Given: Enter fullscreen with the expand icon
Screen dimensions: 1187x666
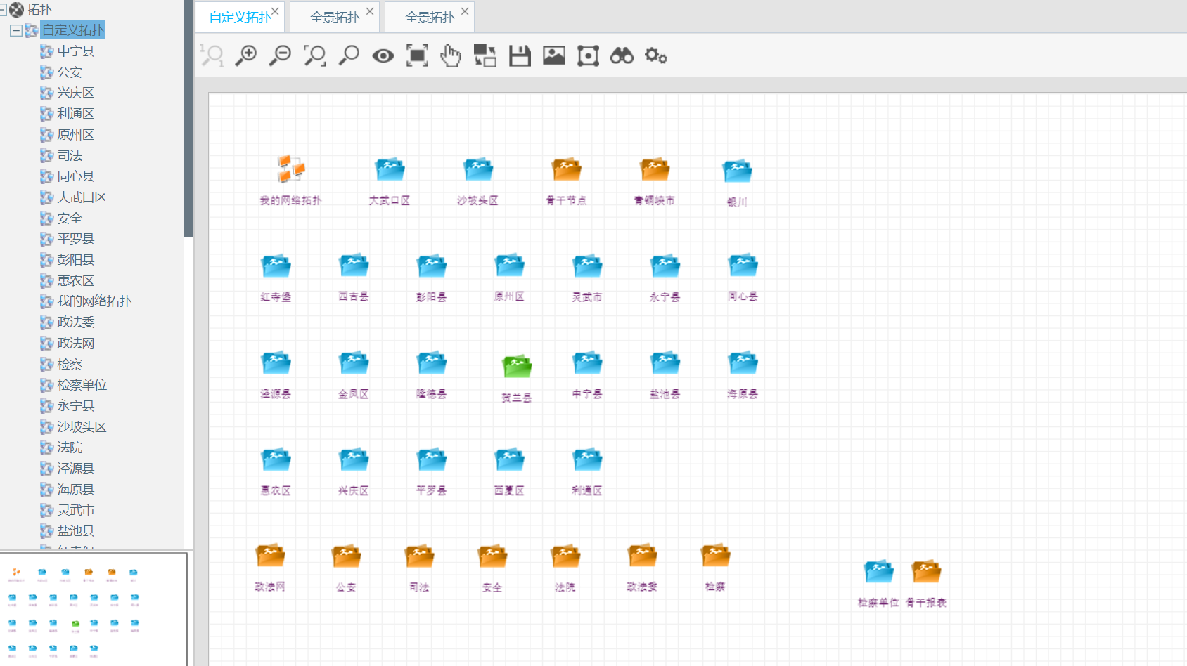Looking at the screenshot, I should pyautogui.click(x=417, y=55).
